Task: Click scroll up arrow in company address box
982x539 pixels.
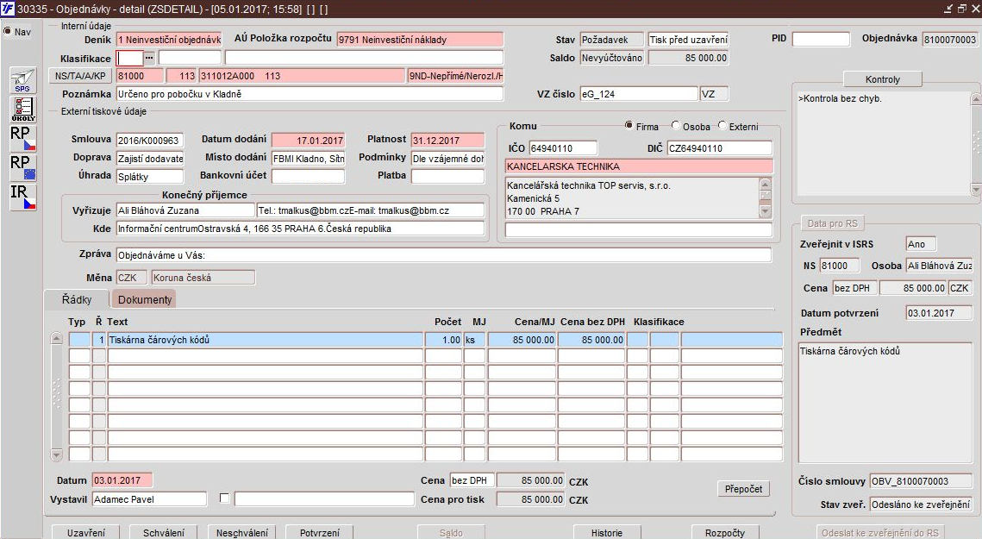Action: 765,185
